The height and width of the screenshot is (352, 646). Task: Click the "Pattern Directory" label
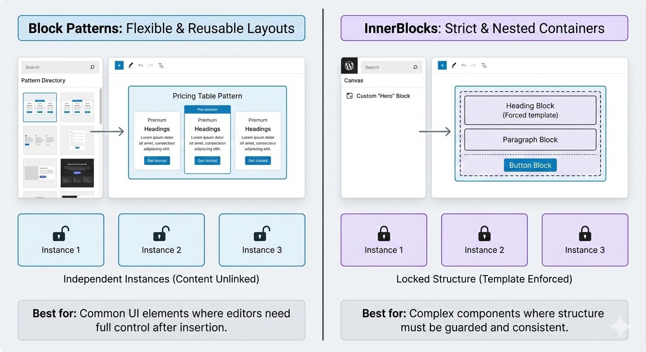tap(43, 81)
